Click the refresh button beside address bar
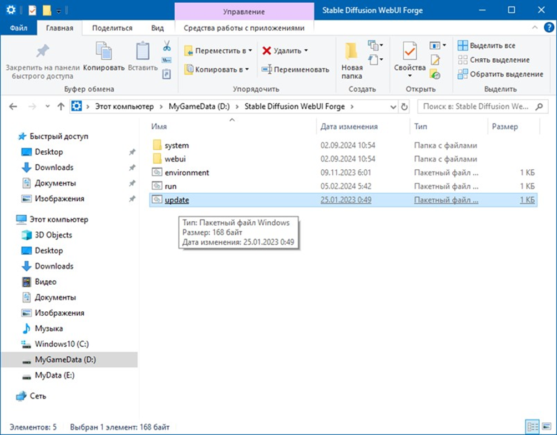This screenshot has height=435, width=557. 404,107
